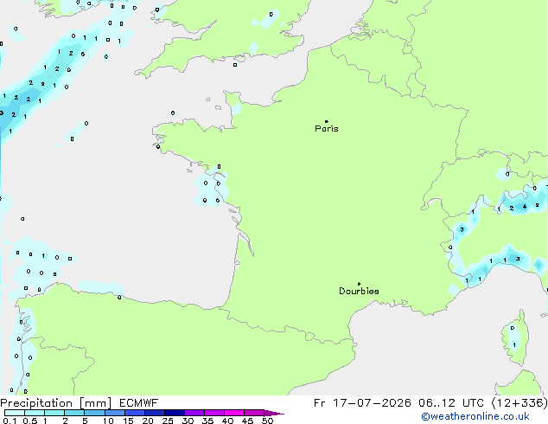The width and height of the screenshot is (548, 424).
Task: Pick legend swatch between 25 and 30
Action: (x=175, y=413)
